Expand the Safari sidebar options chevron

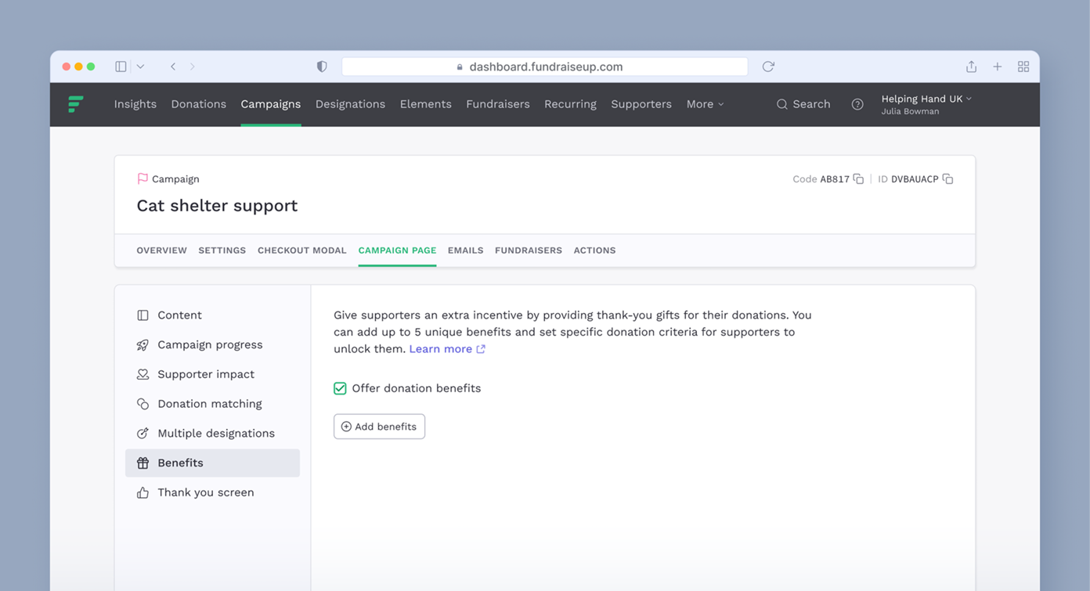coord(140,67)
